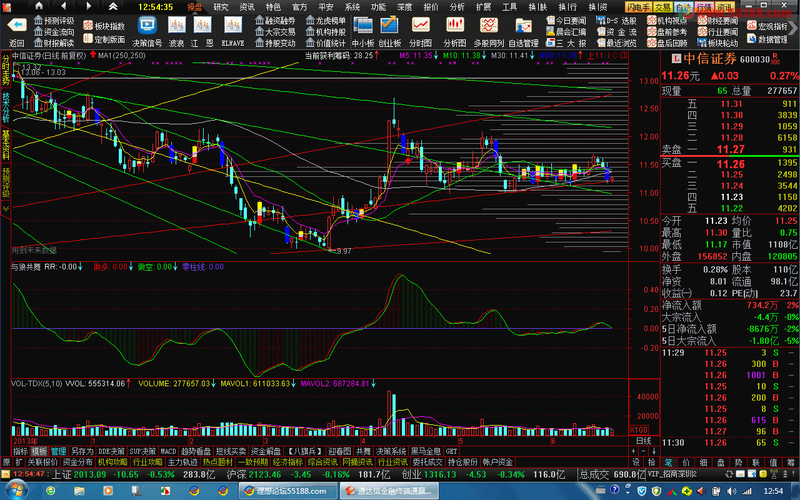Viewport: 800px width, 500px height.
Task: Select the 管理 tab
Action: (59, 451)
